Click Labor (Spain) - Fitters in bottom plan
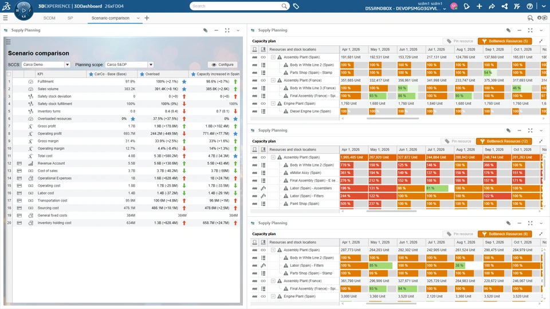The height and width of the screenshot is (309, 550). 307,265
